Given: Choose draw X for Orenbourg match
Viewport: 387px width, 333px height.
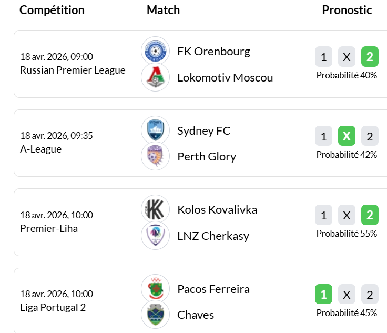Looking at the screenshot, I should point(347,57).
